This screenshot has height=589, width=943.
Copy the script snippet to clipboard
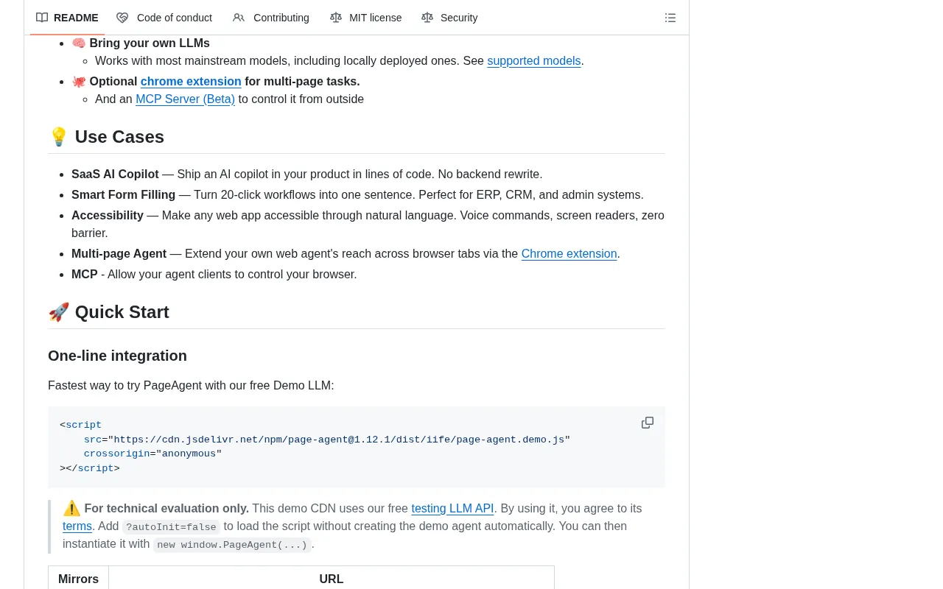(648, 423)
